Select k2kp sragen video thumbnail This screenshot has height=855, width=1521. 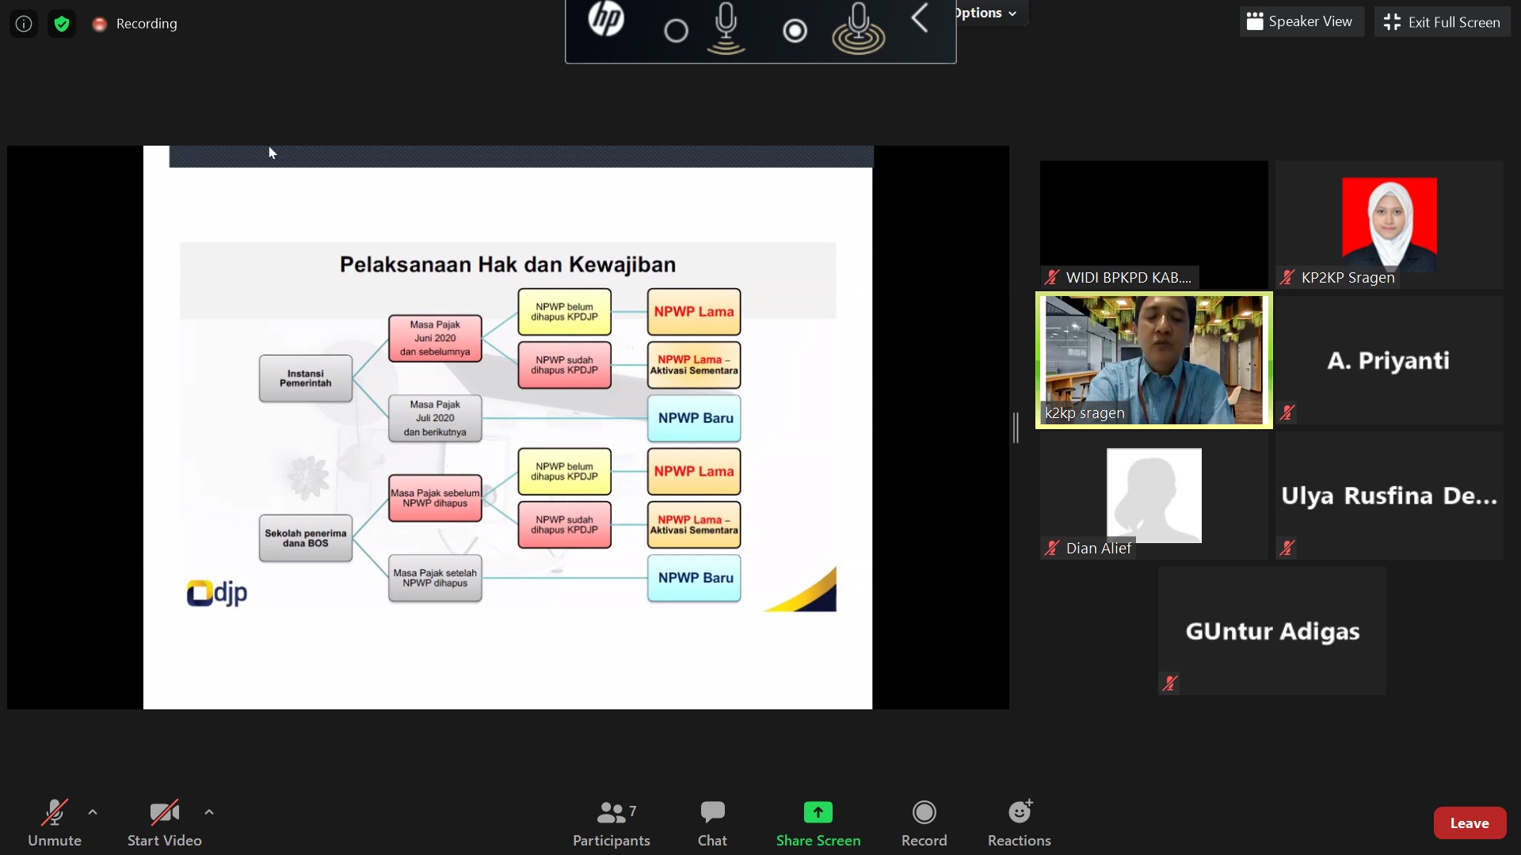tap(1153, 360)
